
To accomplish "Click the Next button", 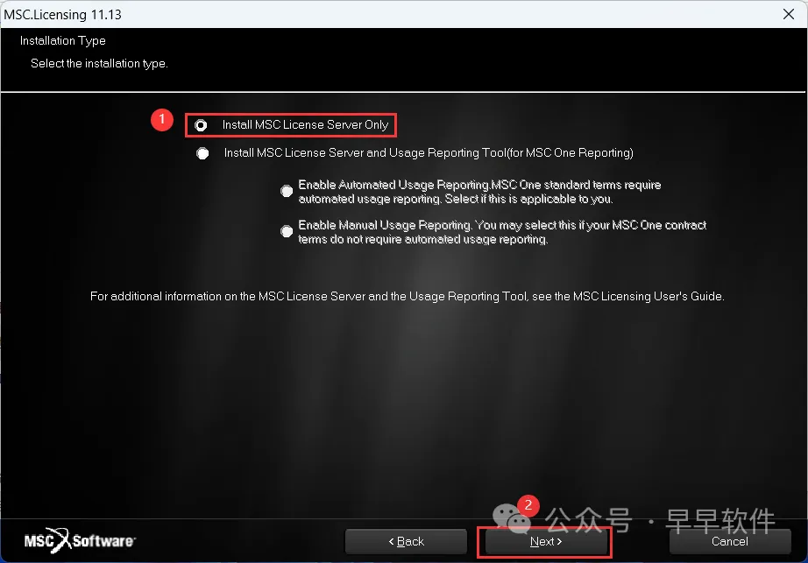I will 545,541.
